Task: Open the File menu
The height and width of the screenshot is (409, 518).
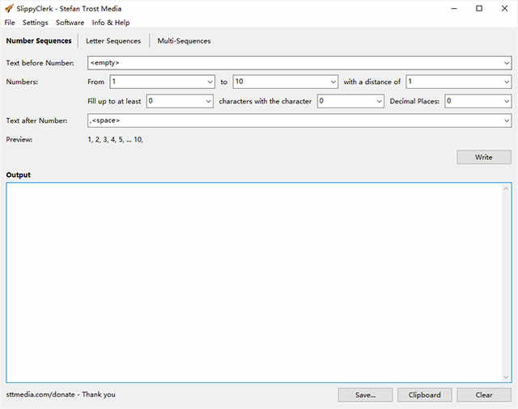Action: click(10, 23)
